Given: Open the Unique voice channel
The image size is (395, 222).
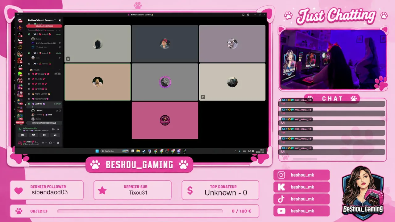Looking at the screenshot, I should click(x=44, y=74).
